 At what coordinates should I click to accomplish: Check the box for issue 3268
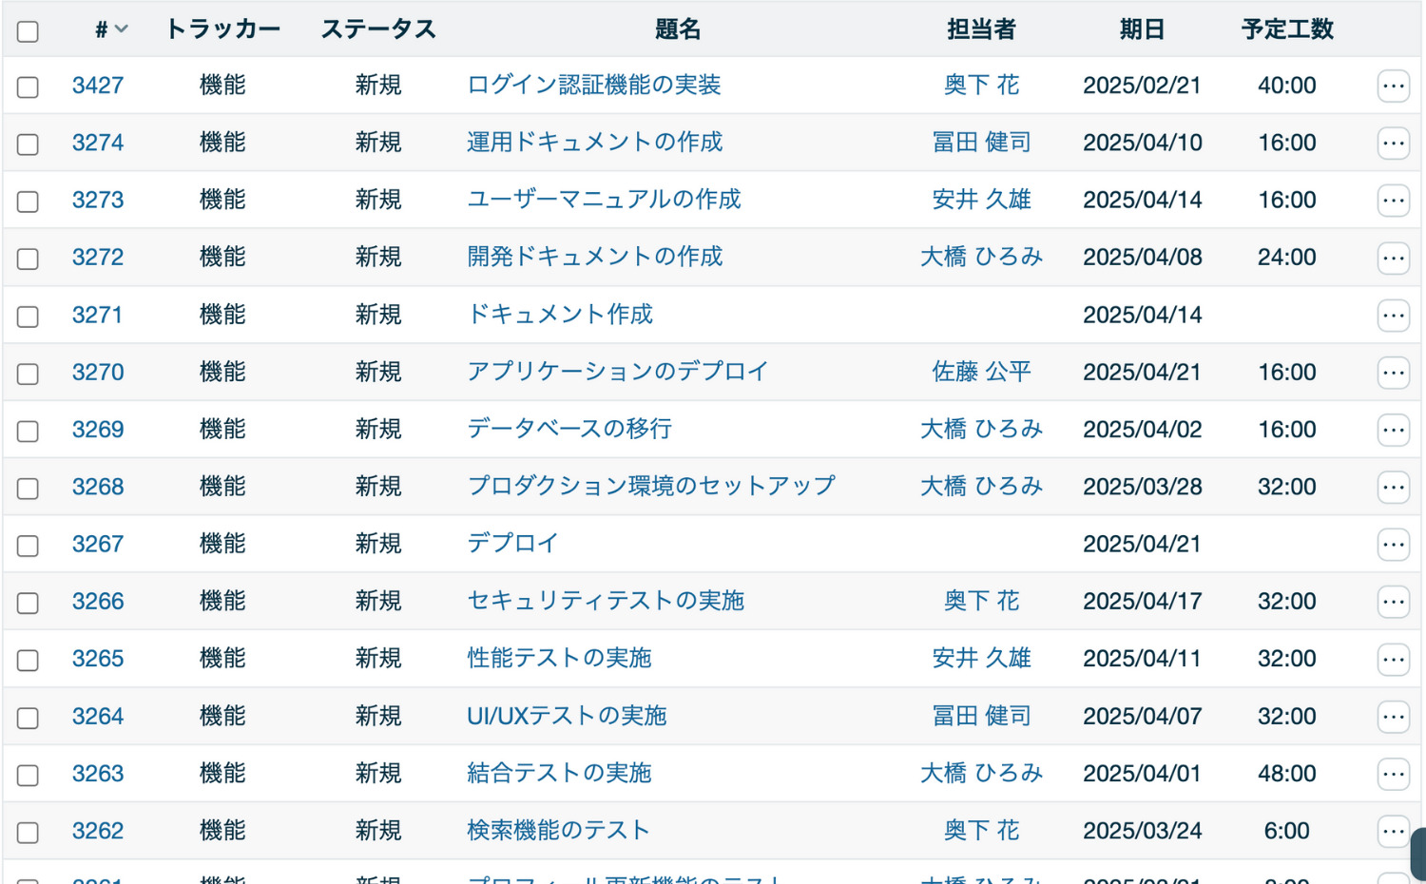28,489
